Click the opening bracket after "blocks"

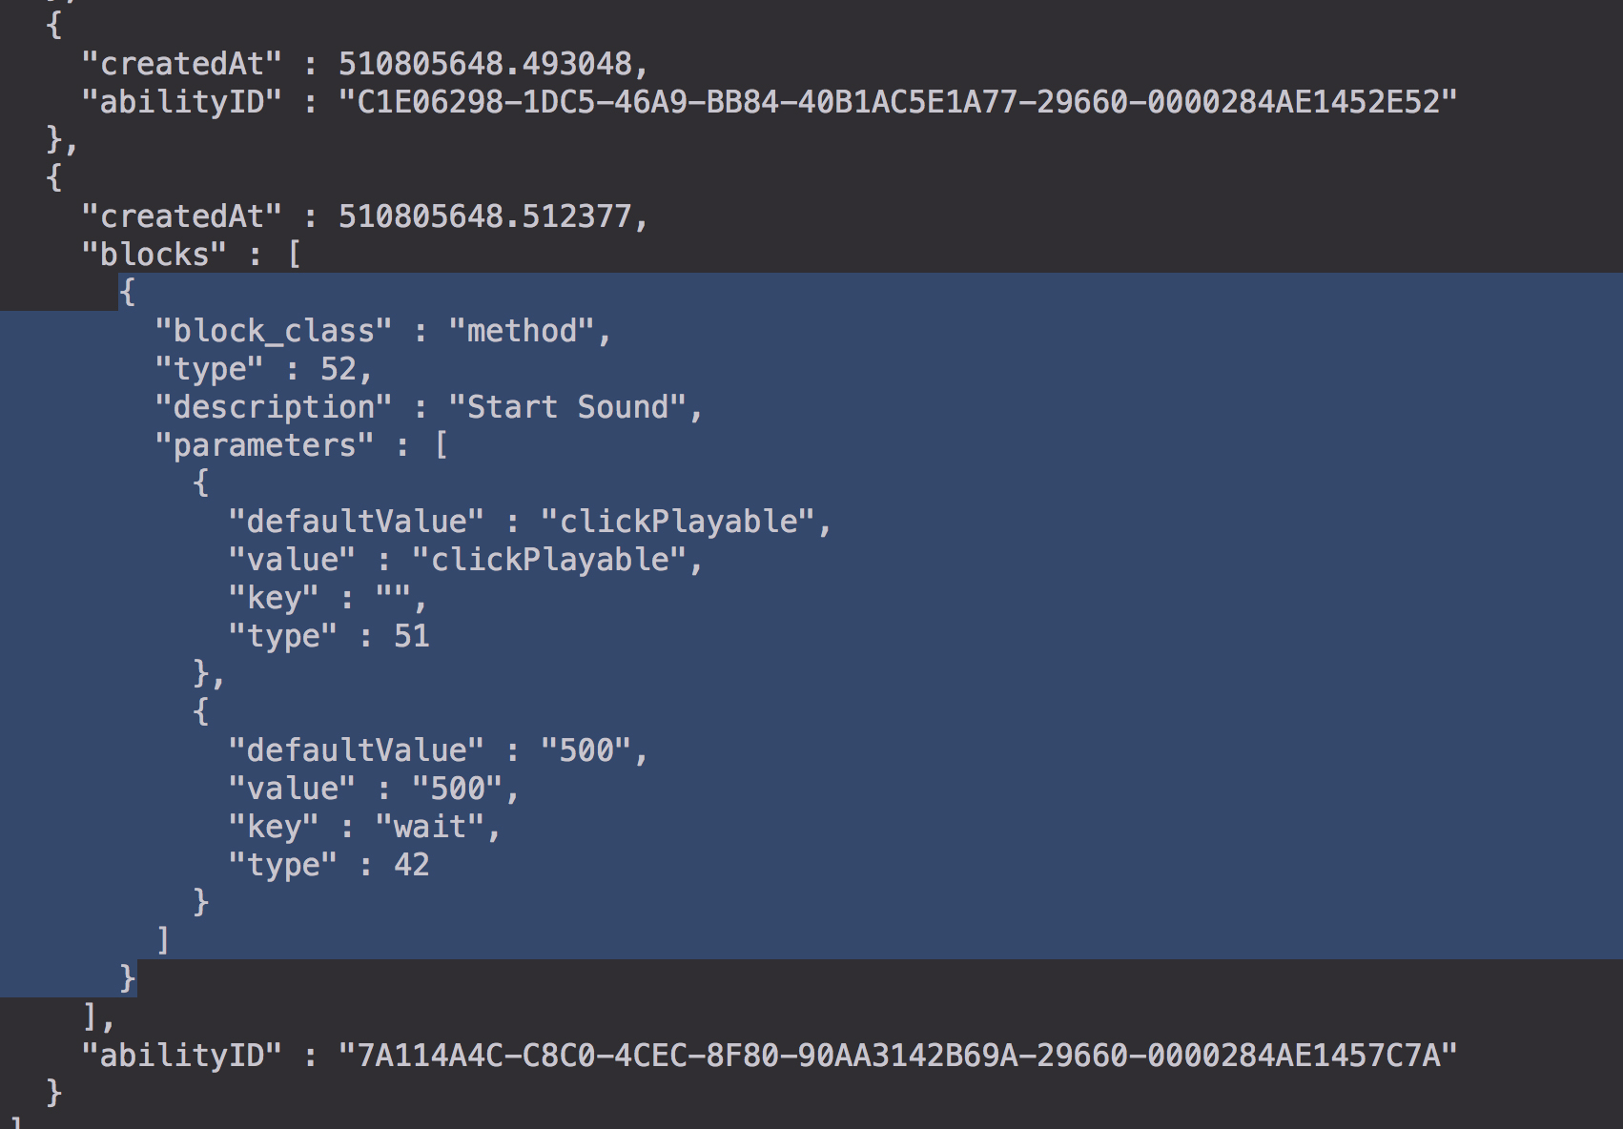[x=294, y=255]
